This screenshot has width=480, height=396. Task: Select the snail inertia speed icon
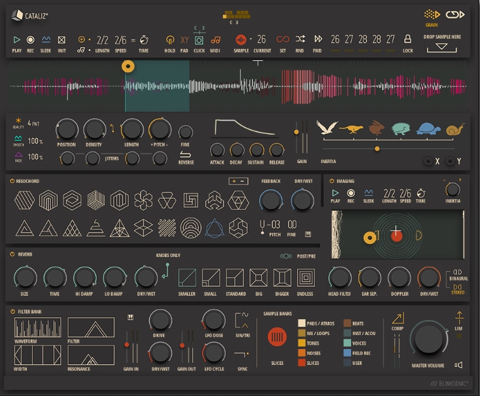pos(455,129)
